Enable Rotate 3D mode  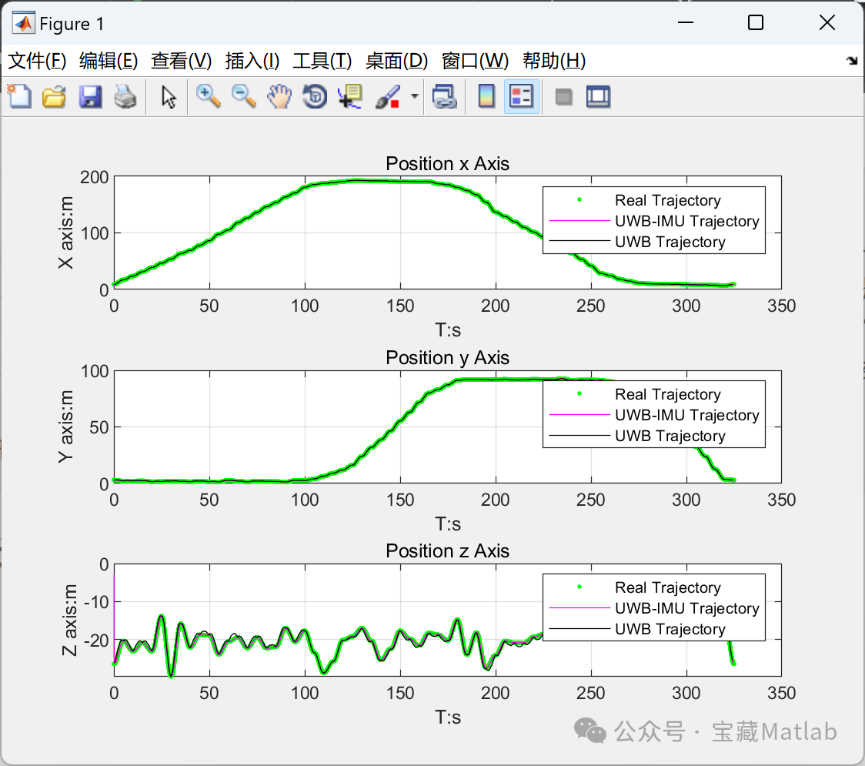(x=314, y=97)
